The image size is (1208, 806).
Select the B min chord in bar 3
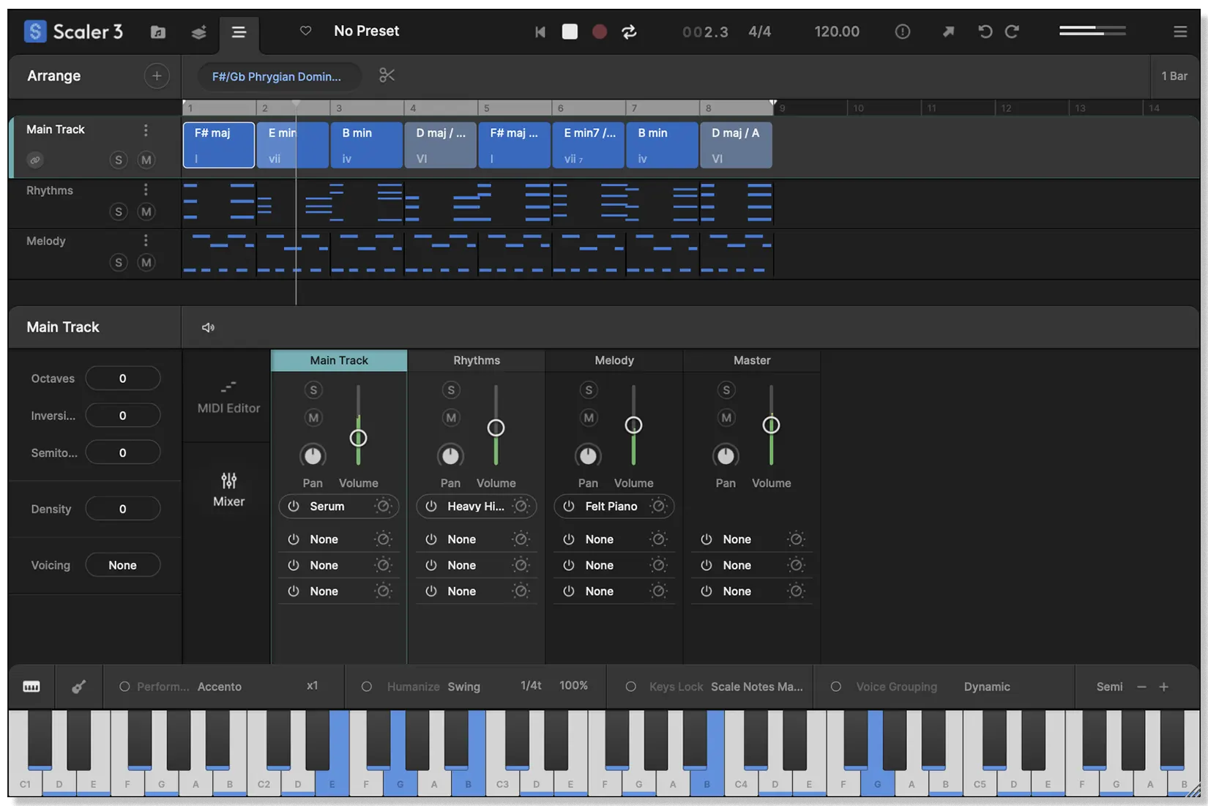[x=366, y=145]
